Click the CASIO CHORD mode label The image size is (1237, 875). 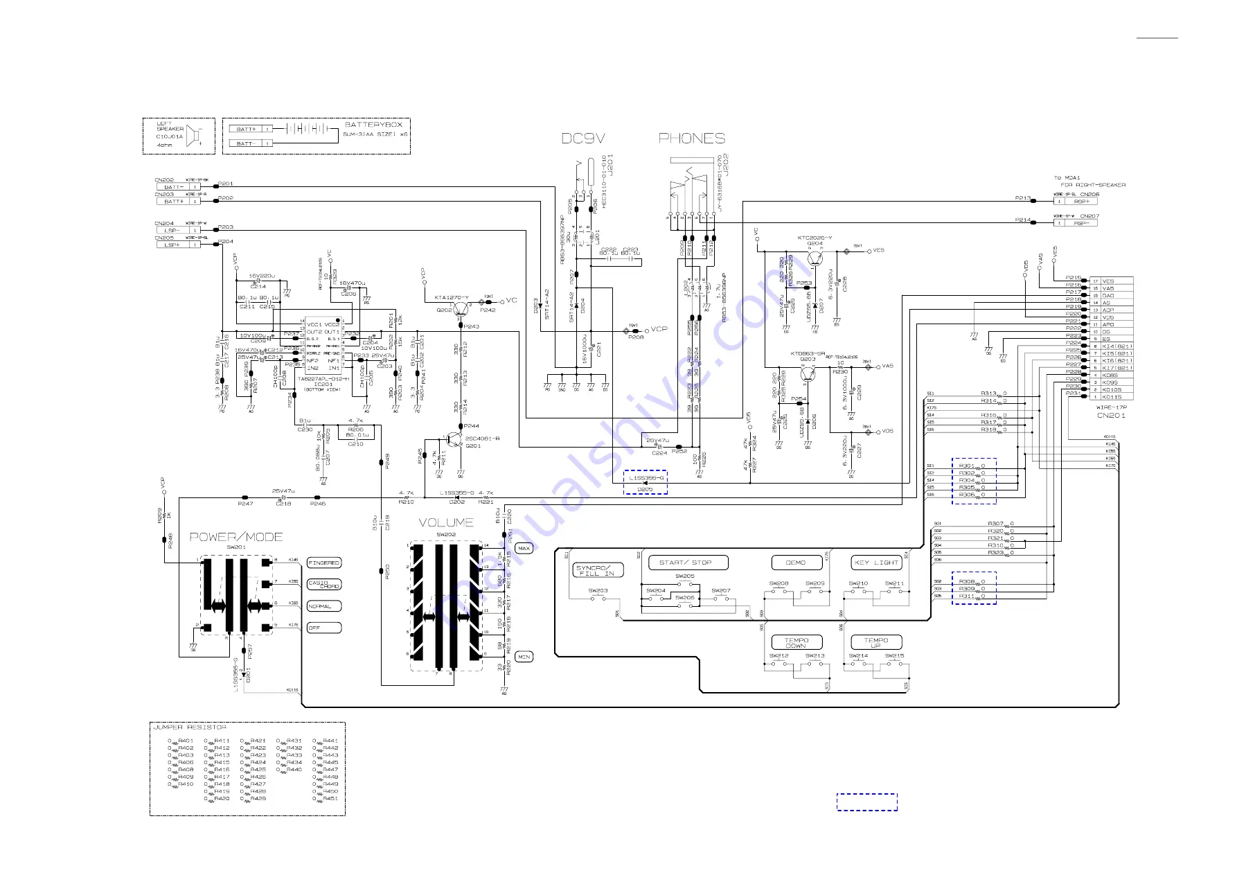pyautogui.click(x=324, y=585)
